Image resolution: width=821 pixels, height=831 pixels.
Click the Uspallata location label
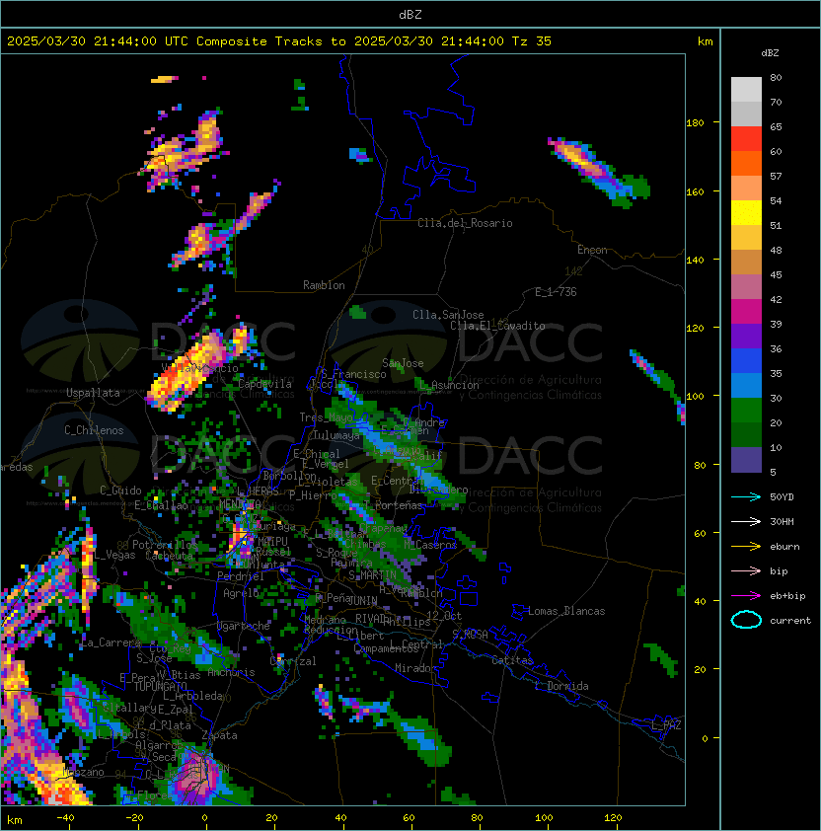coord(93,393)
